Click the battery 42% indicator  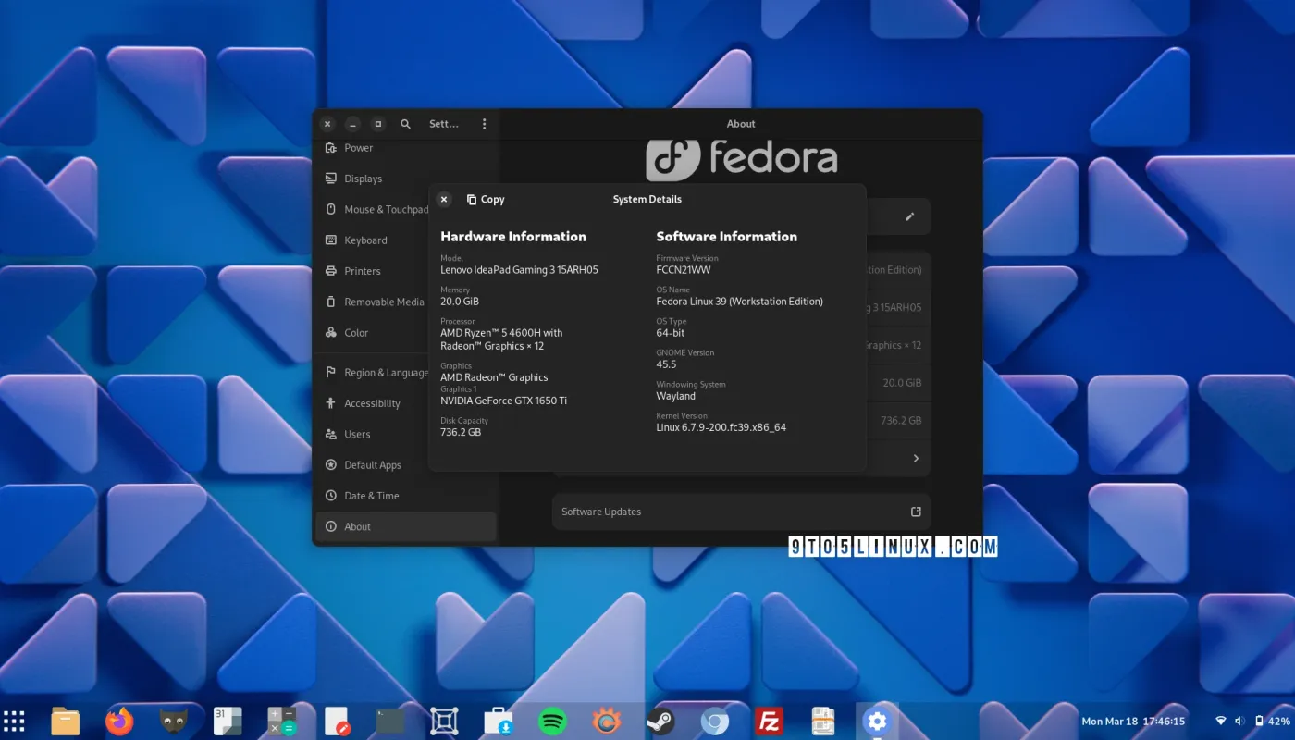coord(1273,721)
